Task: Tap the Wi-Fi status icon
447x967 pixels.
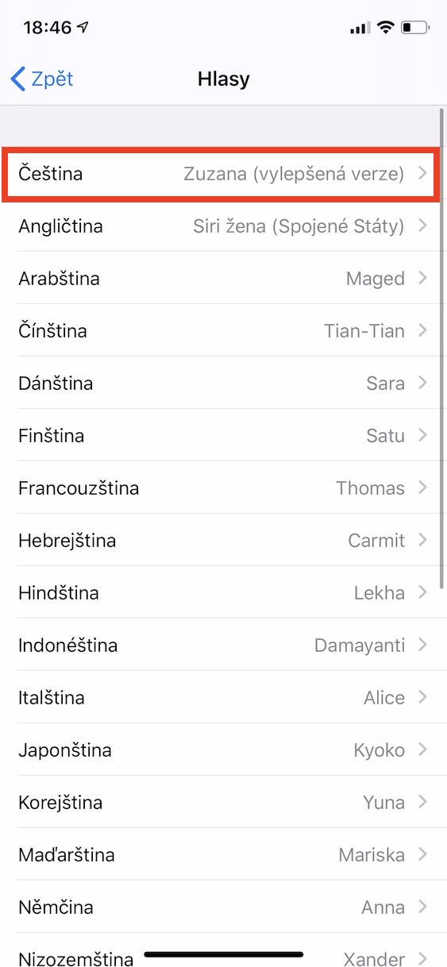Action: point(387,28)
